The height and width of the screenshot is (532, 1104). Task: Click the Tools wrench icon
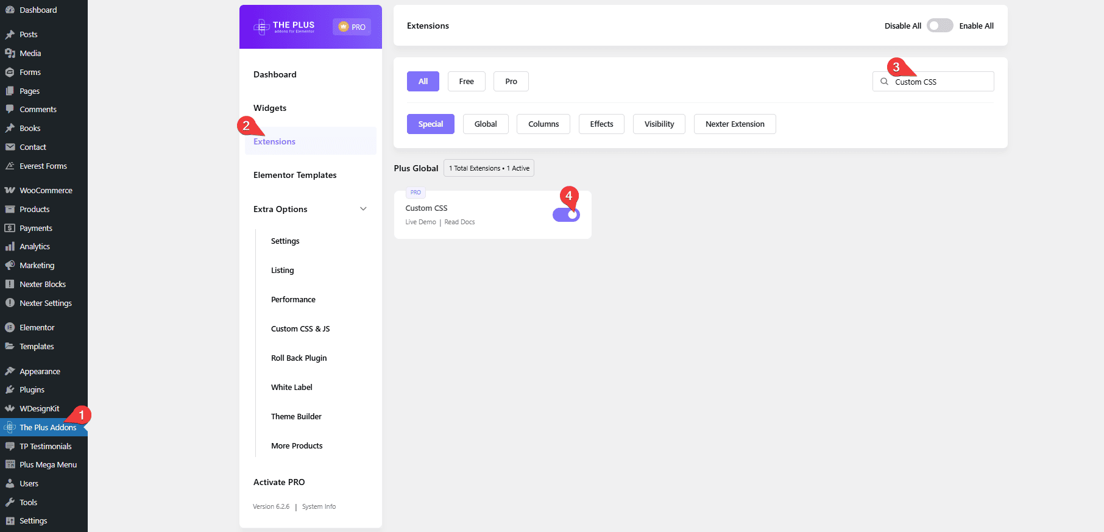coord(10,502)
